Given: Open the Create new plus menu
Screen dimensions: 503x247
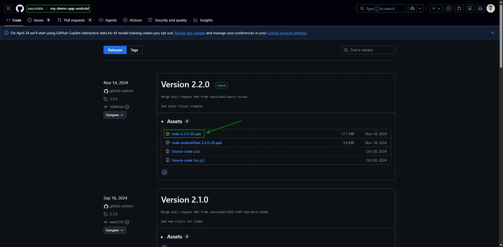Looking at the screenshot, I should 436,8.
